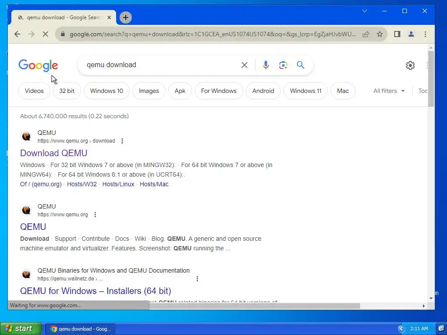Switch to Images results

149,91
